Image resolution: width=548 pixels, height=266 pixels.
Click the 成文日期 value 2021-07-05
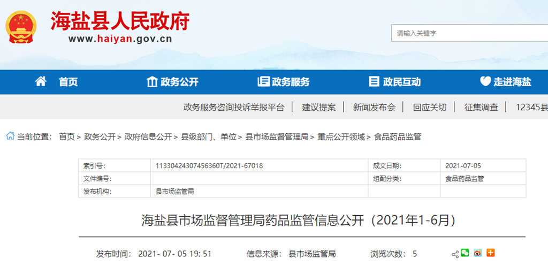[463, 166]
